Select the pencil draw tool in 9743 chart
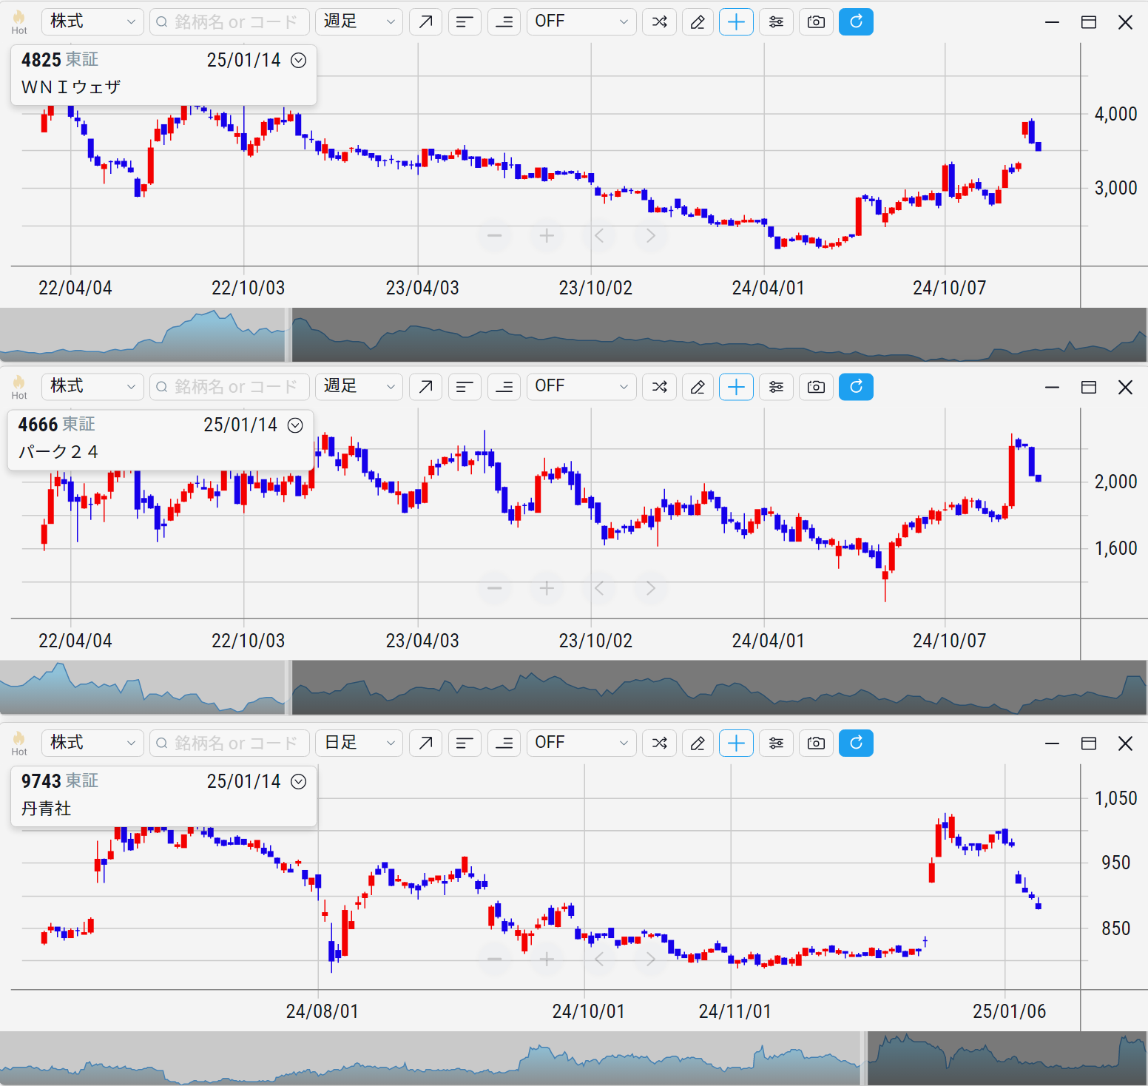 (698, 743)
